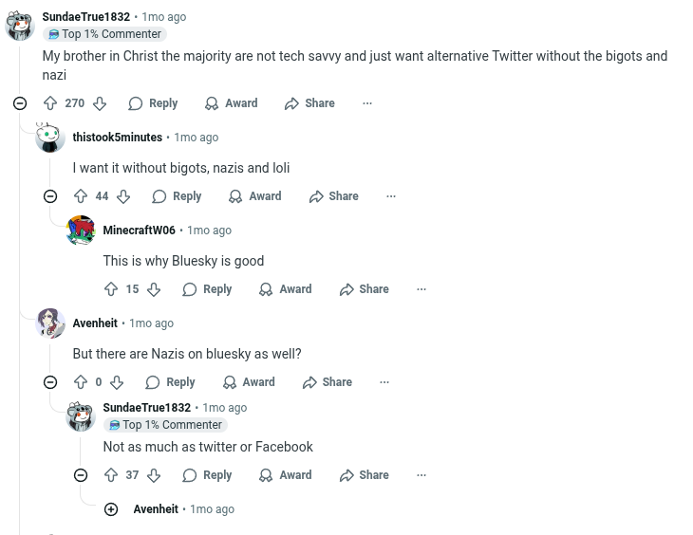Downvote MinecraftW06's Bluesky comment
693x535 pixels.
click(x=154, y=289)
